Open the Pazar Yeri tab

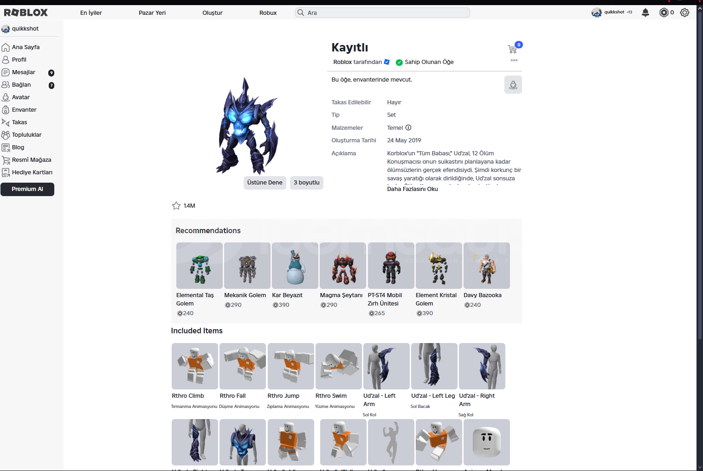click(x=152, y=13)
